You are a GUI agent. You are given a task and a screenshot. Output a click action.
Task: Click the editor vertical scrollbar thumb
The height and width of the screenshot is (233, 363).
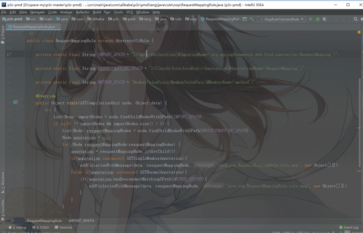click(359, 123)
